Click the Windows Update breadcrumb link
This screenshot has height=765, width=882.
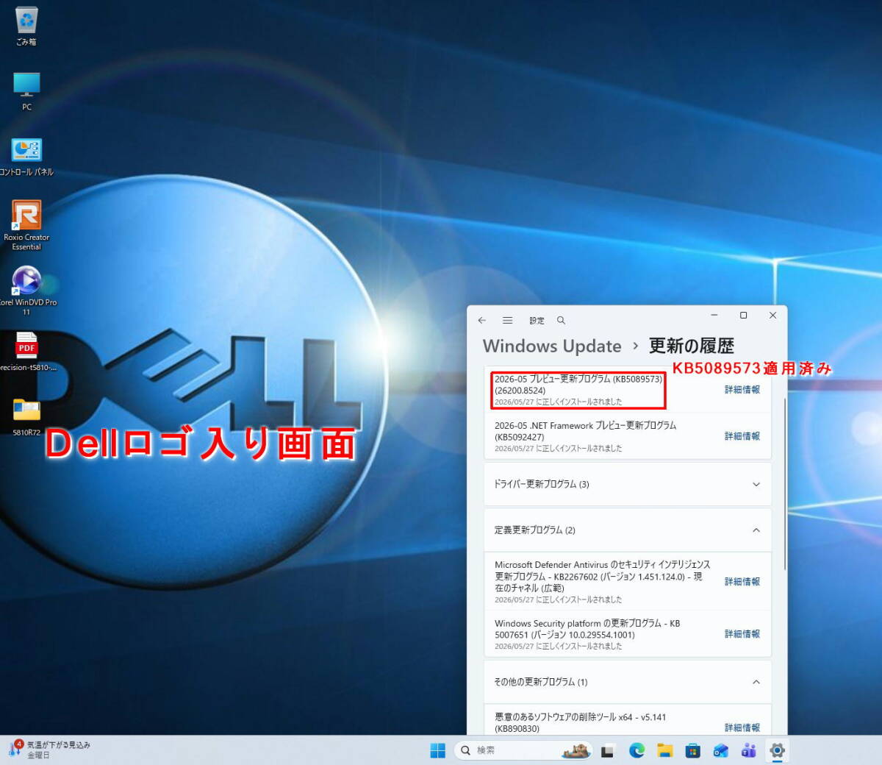pos(552,346)
